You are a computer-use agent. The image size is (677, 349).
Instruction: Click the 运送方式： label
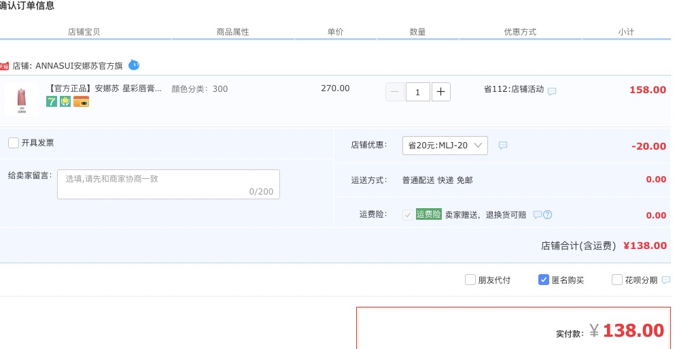369,180
